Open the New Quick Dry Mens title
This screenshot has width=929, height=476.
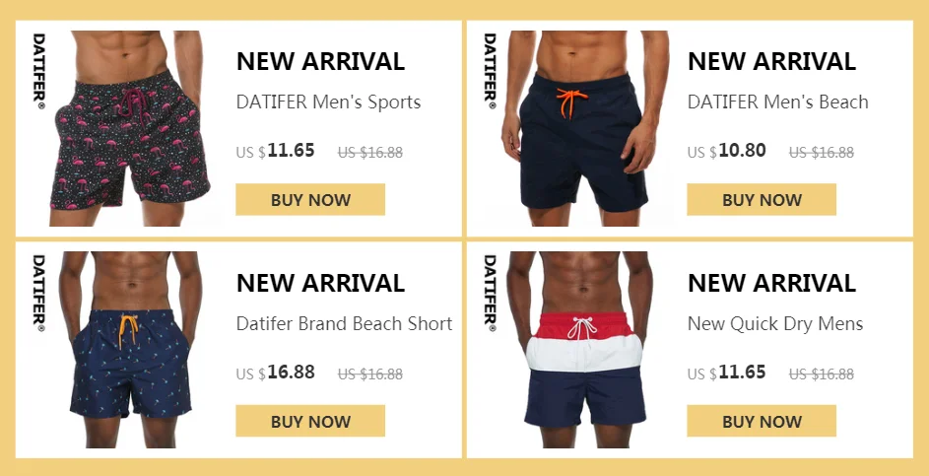tap(775, 323)
